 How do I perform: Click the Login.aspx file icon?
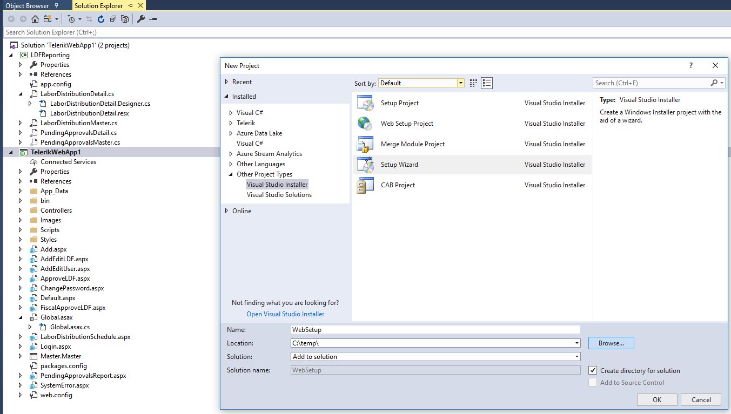[34, 347]
